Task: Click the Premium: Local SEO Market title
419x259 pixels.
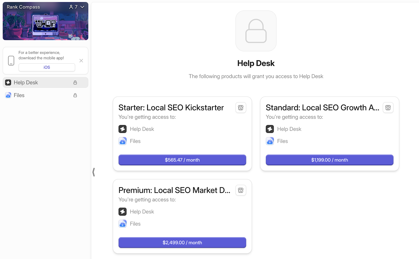Action: [x=174, y=190]
